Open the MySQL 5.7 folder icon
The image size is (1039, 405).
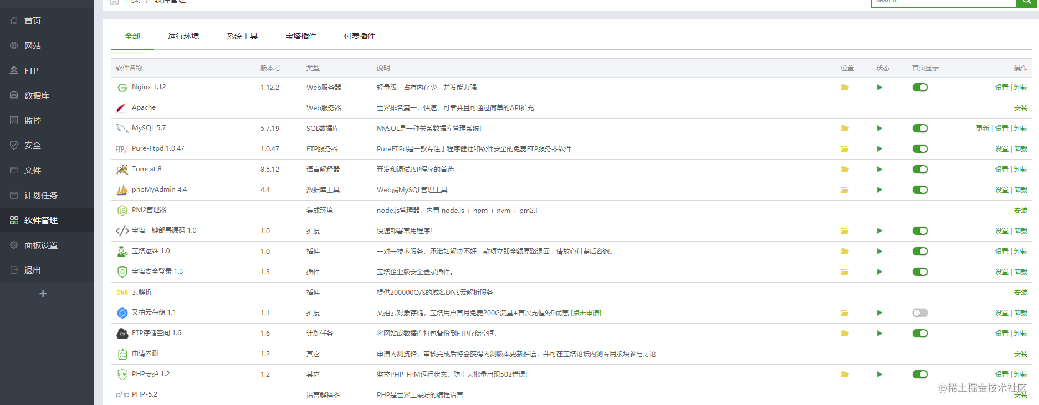(844, 129)
